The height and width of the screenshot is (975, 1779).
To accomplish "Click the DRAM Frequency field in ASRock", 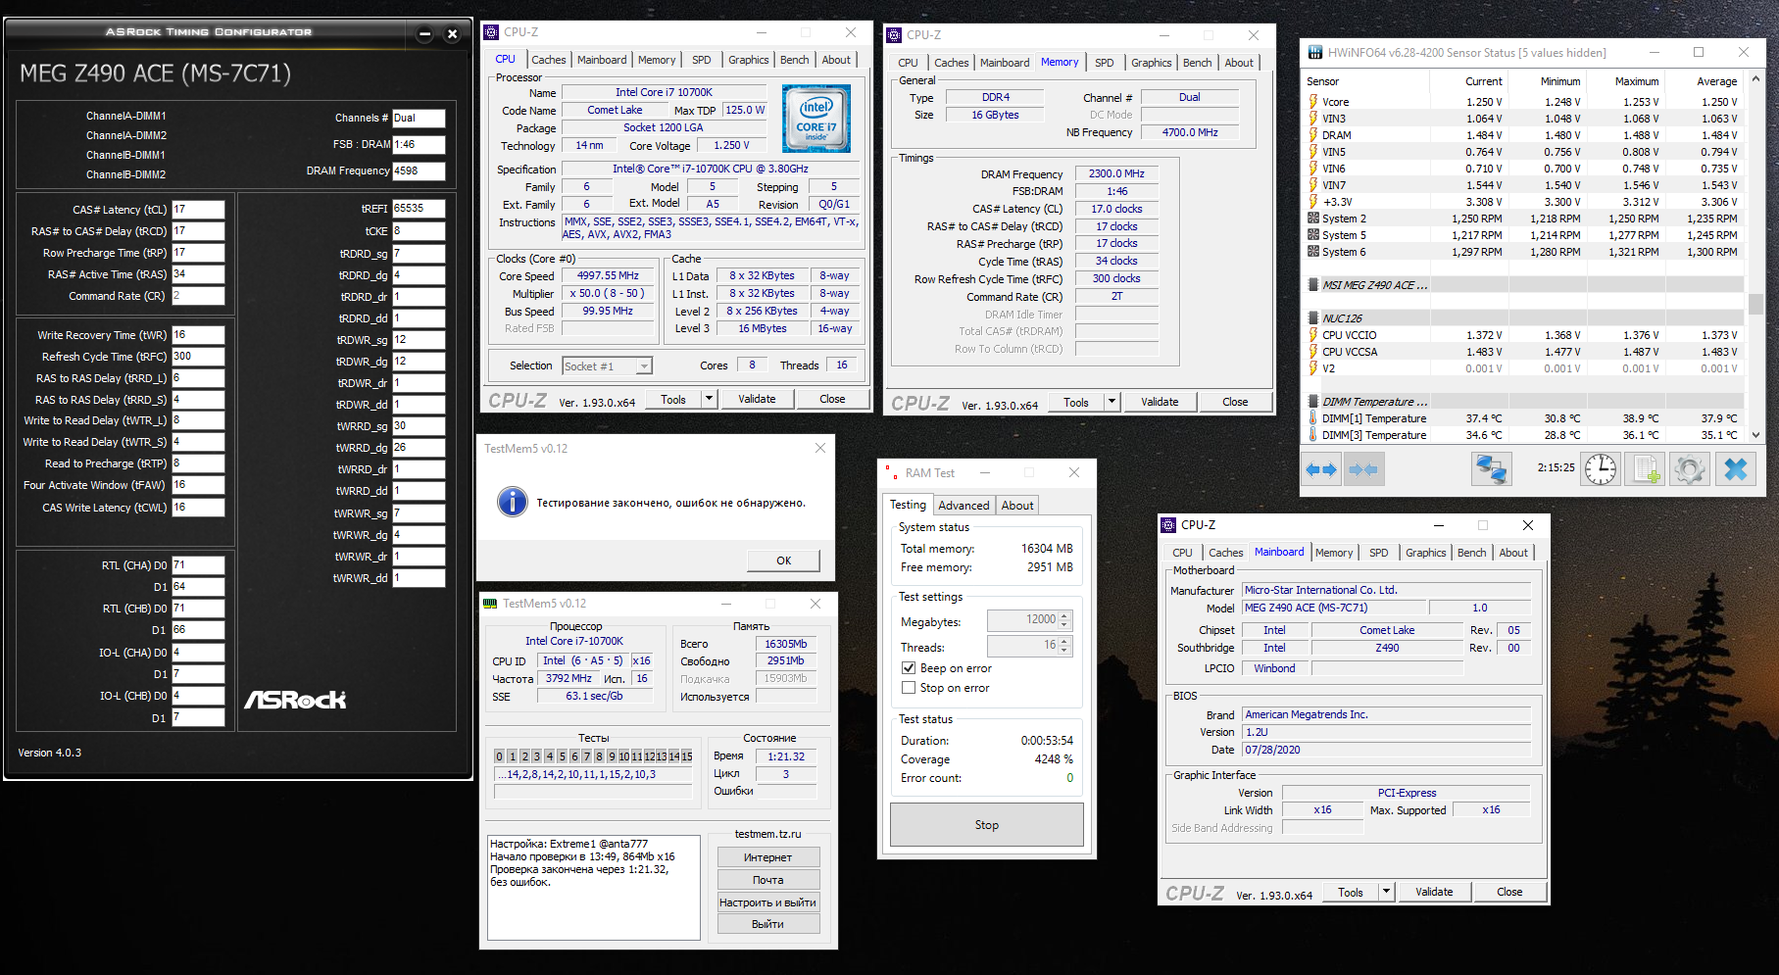I will pos(419,171).
